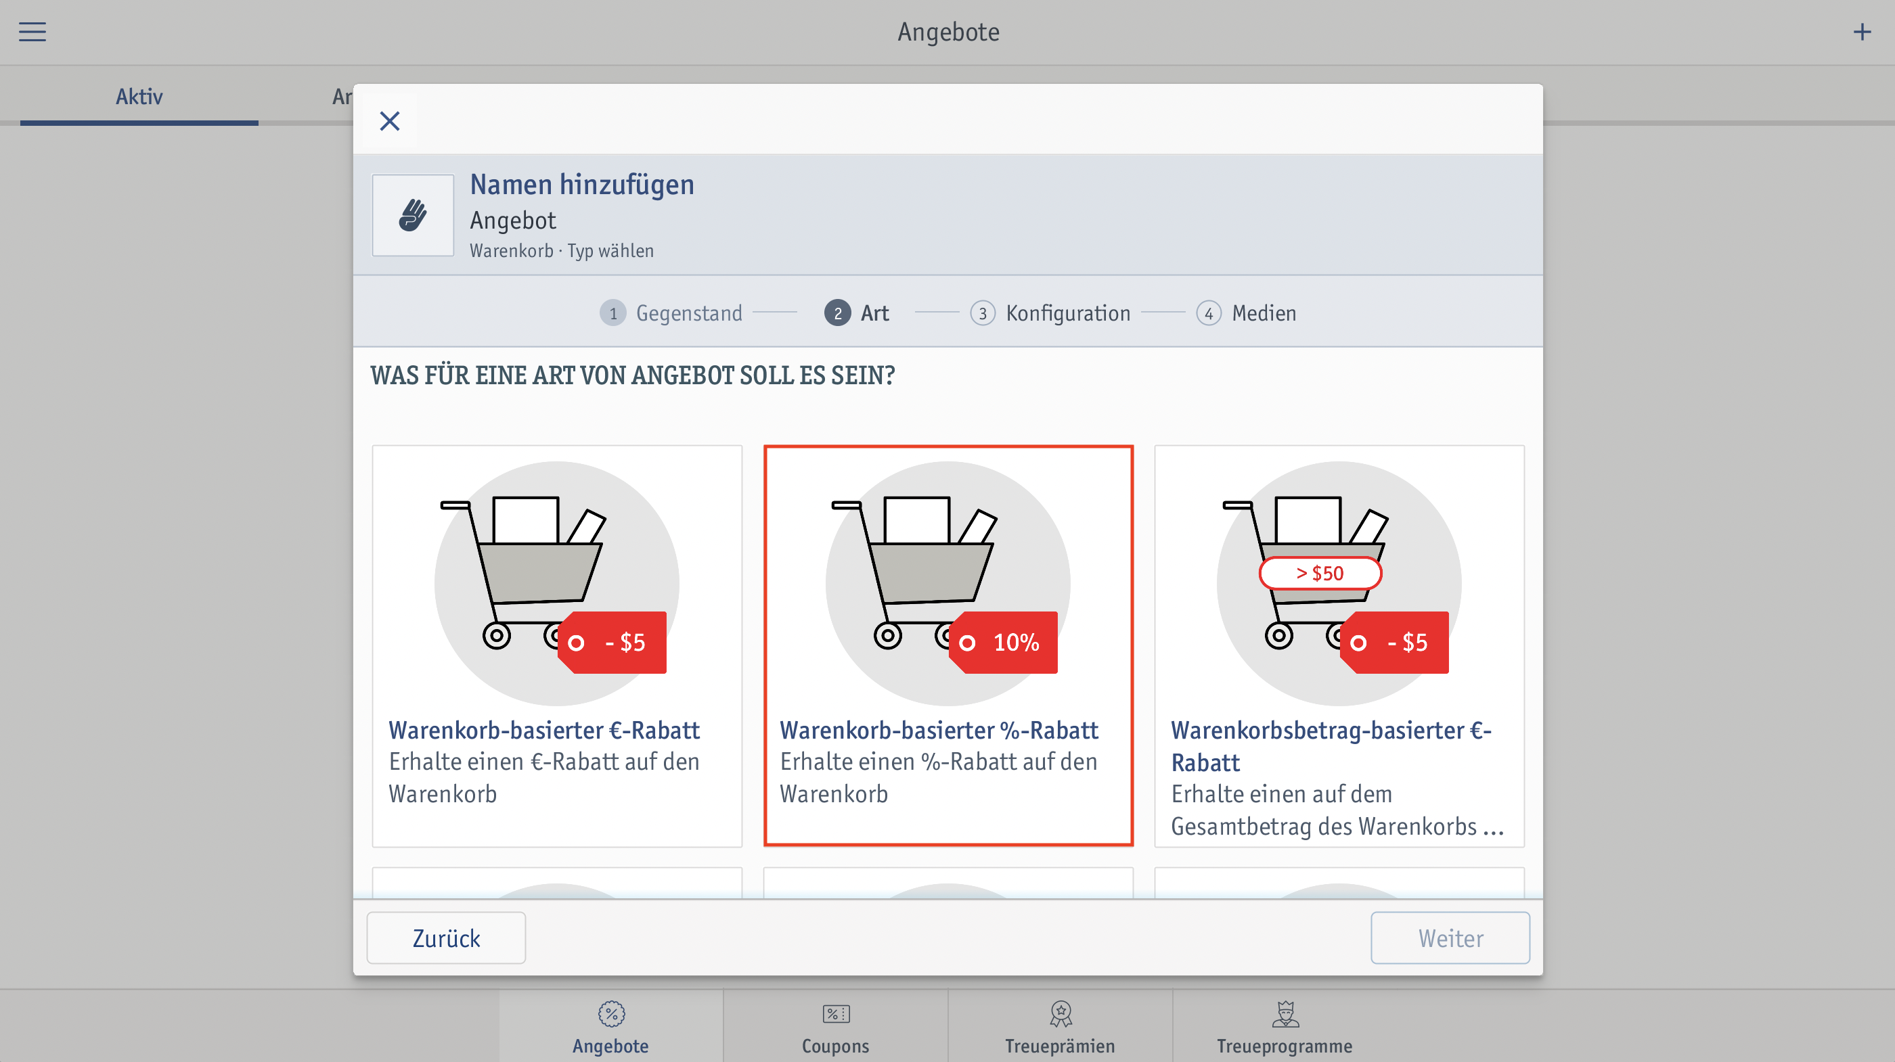Image resolution: width=1895 pixels, height=1062 pixels.
Task: Click the Treueprämien ribbon icon
Action: 1061,1013
